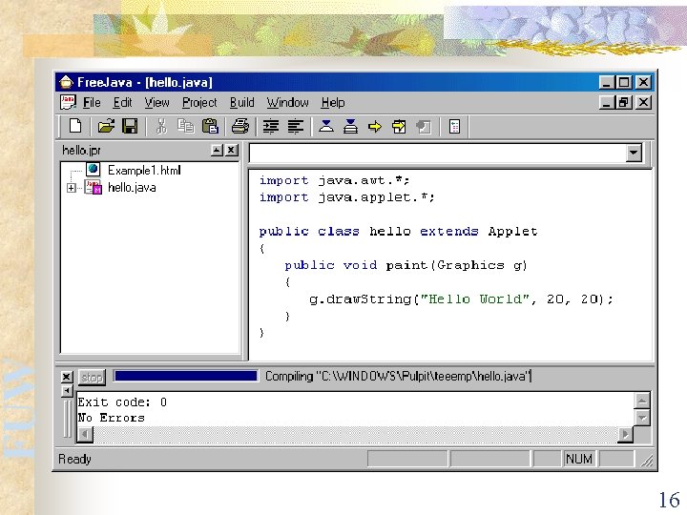The width and height of the screenshot is (687, 515).
Task: Click the 'import java.awt.*;' code line
Action: coord(334,180)
